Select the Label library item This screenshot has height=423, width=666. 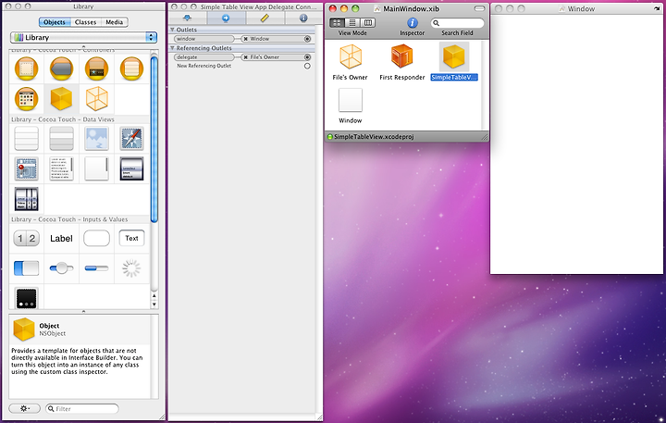(62, 239)
